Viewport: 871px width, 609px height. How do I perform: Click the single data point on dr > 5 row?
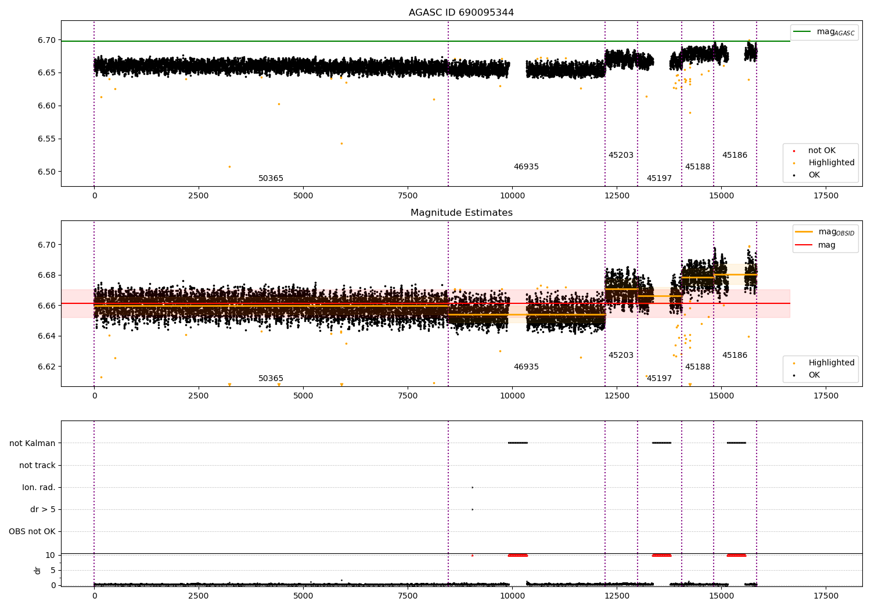tap(472, 509)
